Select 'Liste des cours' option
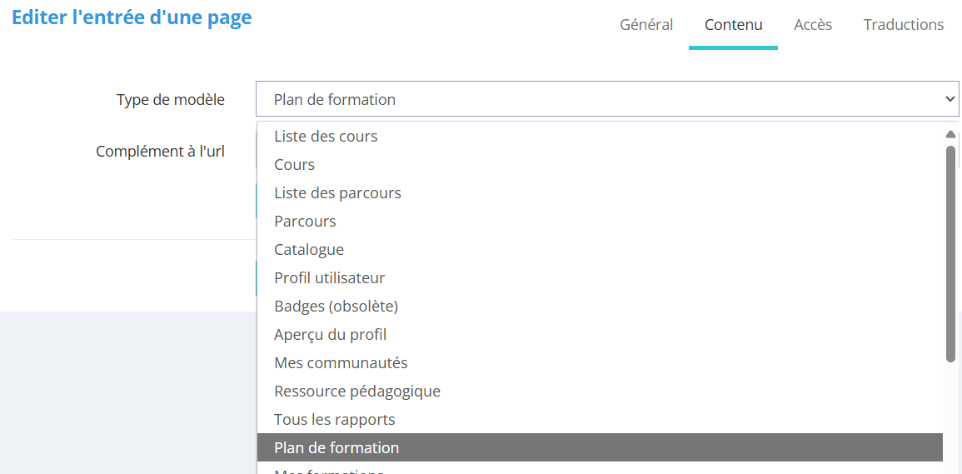 click(326, 137)
